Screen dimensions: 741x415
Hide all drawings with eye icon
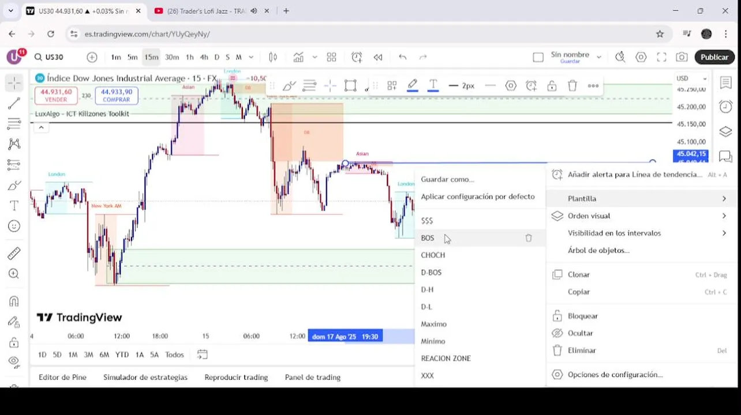coord(14,362)
